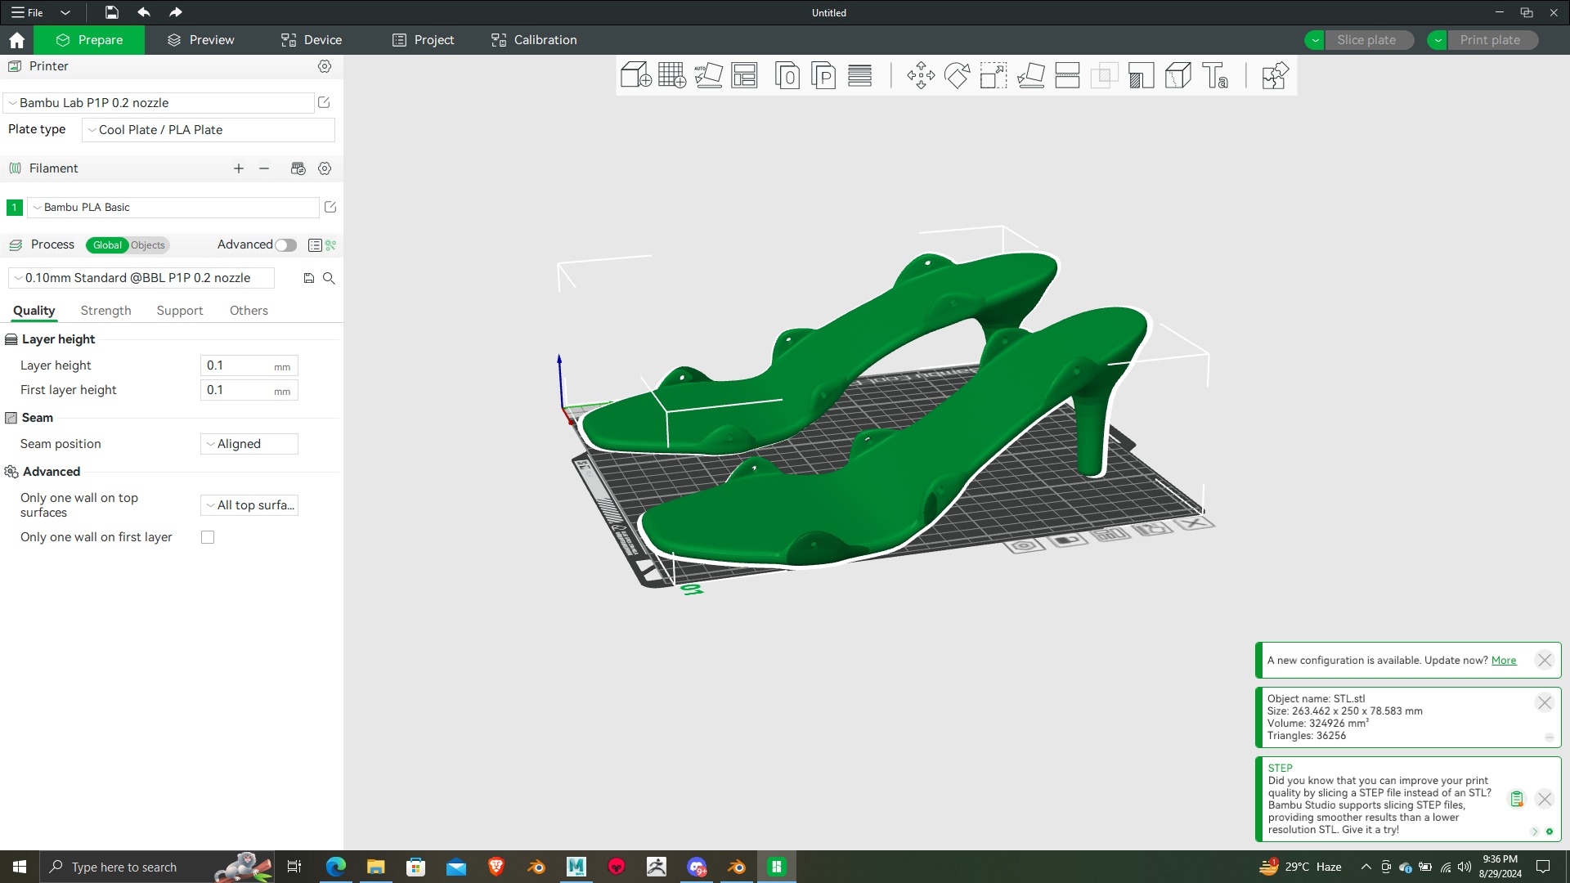Dismiss the new configuration notification
The height and width of the screenshot is (883, 1570).
pyautogui.click(x=1544, y=661)
